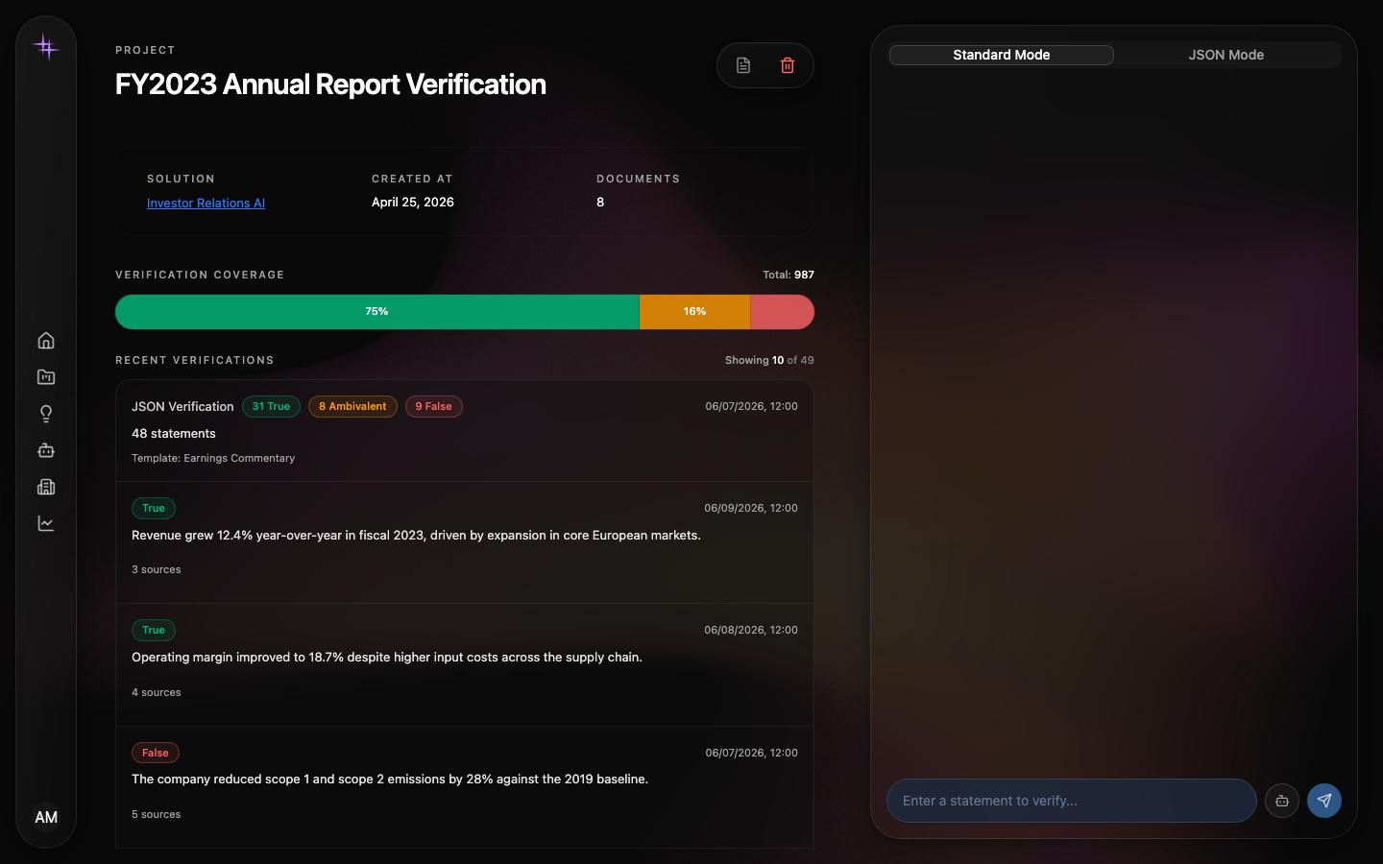Open the line chart analytics icon
This screenshot has width=1383, height=864.
(46, 523)
